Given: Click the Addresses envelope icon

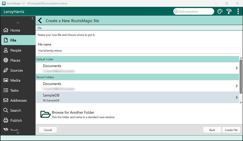Looking at the screenshot, I should pyautogui.click(x=6, y=100).
